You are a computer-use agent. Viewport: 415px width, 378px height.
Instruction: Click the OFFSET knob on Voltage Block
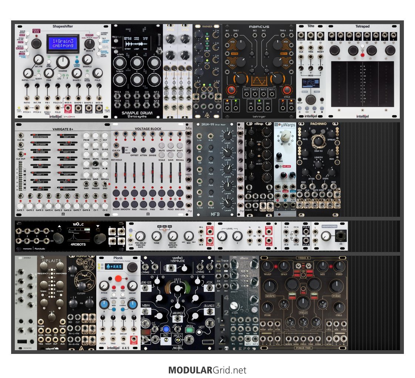(134, 150)
